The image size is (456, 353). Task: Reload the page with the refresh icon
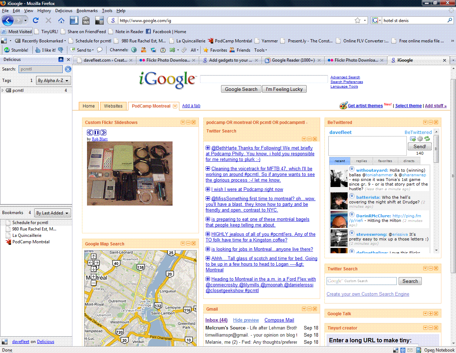click(x=36, y=20)
